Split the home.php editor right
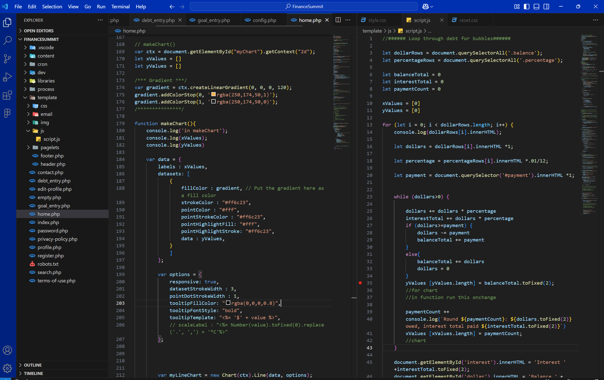Viewport: 604px width, 380px height. pyautogui.click(x=338, y=20)
